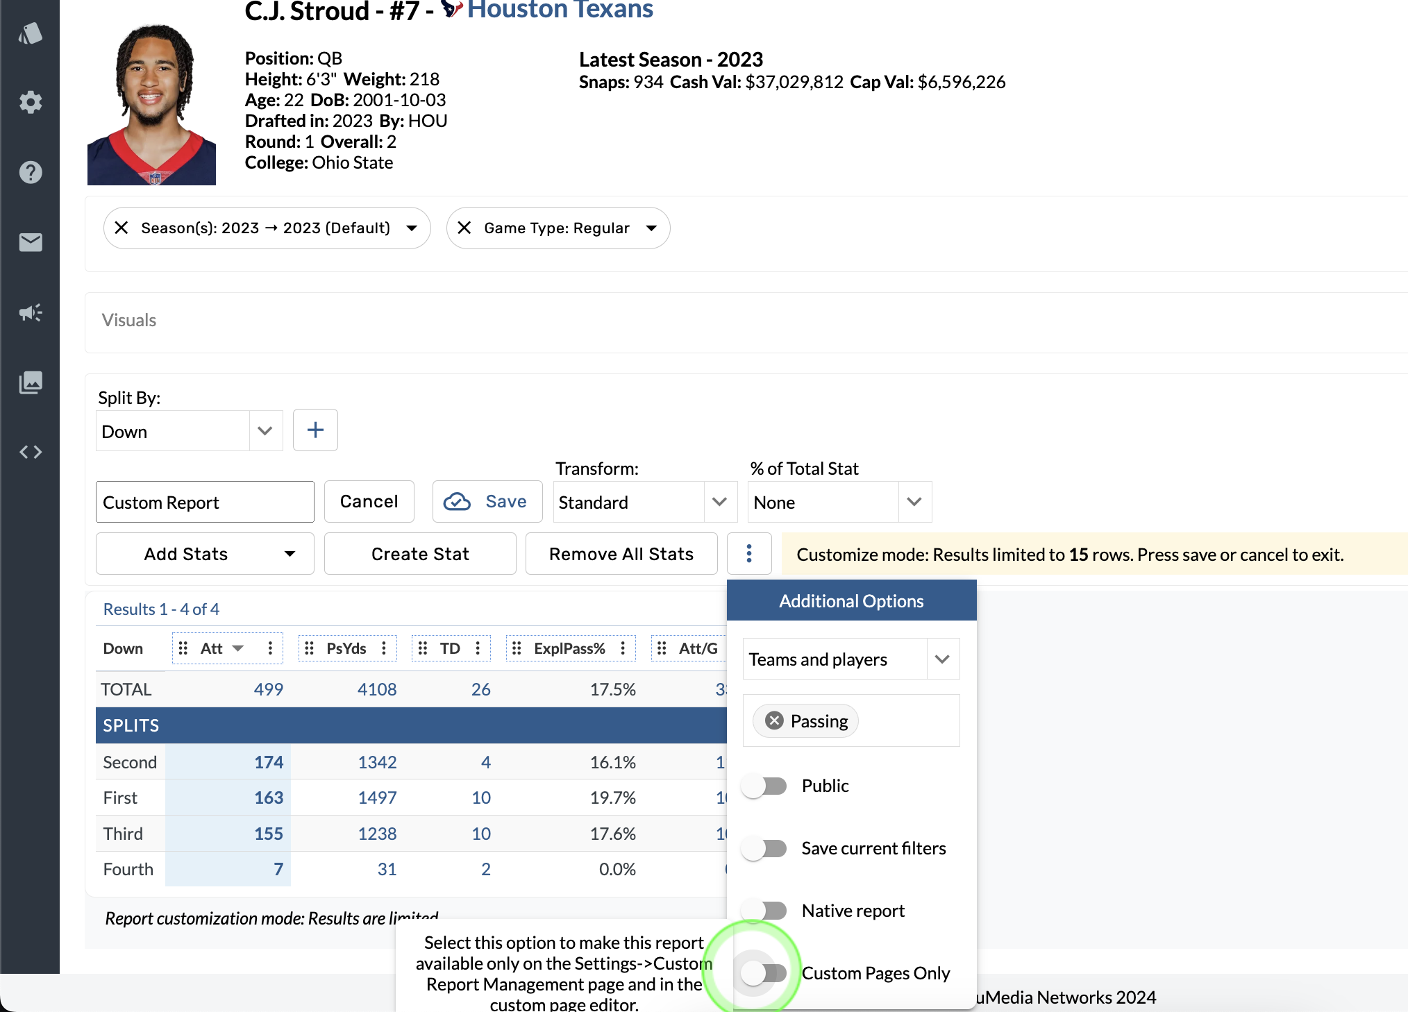Viewport: 1408px width, 1012px height.
Task: Open the mail envelope sidebar icon
Action: tap(31, 242)
